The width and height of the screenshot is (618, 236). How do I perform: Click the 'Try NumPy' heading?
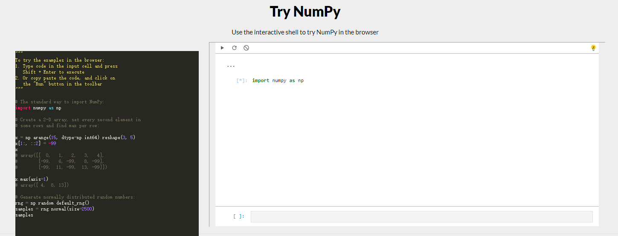305,12
